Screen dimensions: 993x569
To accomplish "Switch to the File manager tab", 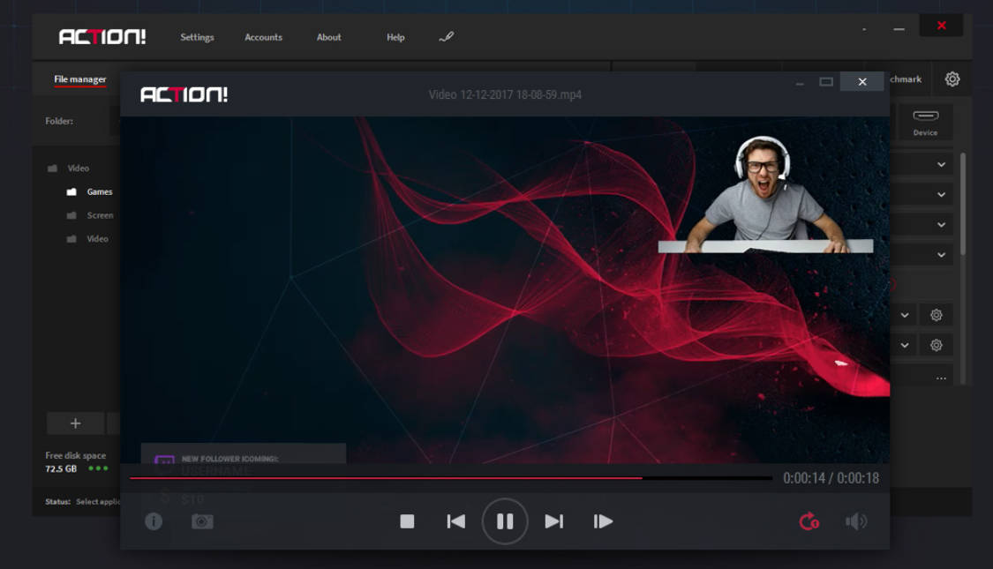I will coord(79,79).
